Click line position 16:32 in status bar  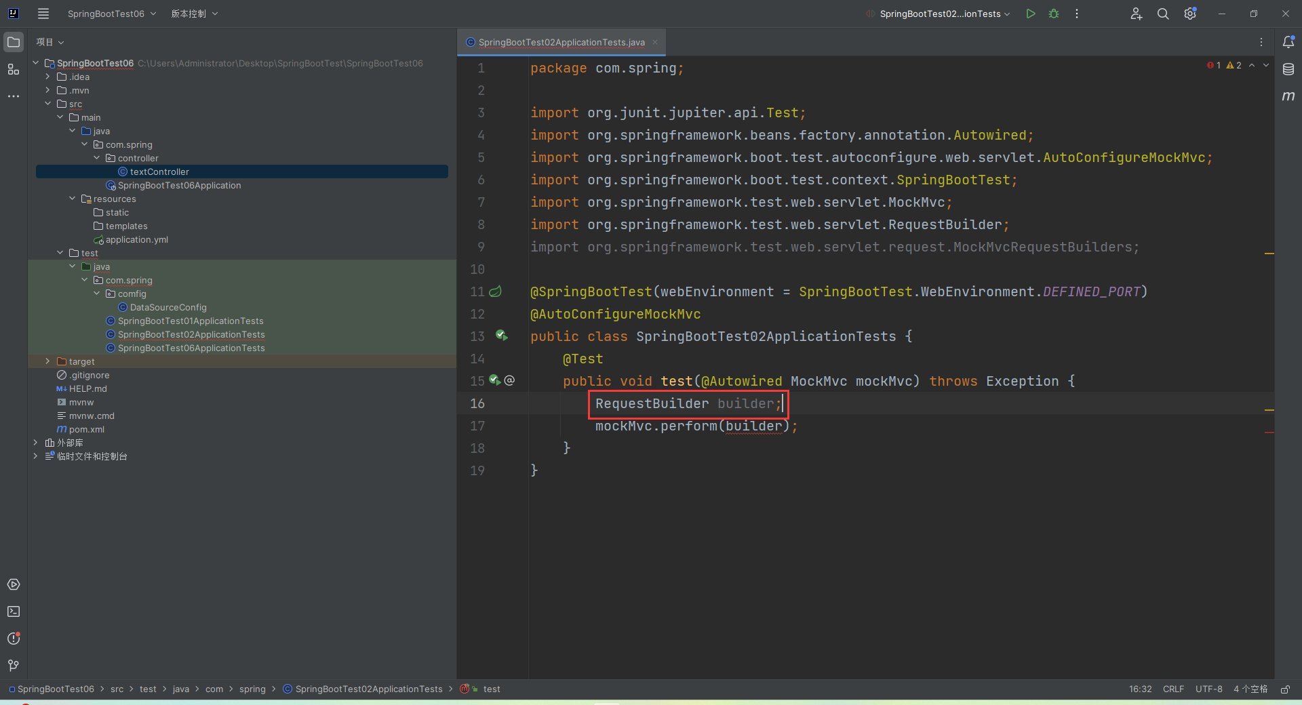click(x=1140, y=689)
